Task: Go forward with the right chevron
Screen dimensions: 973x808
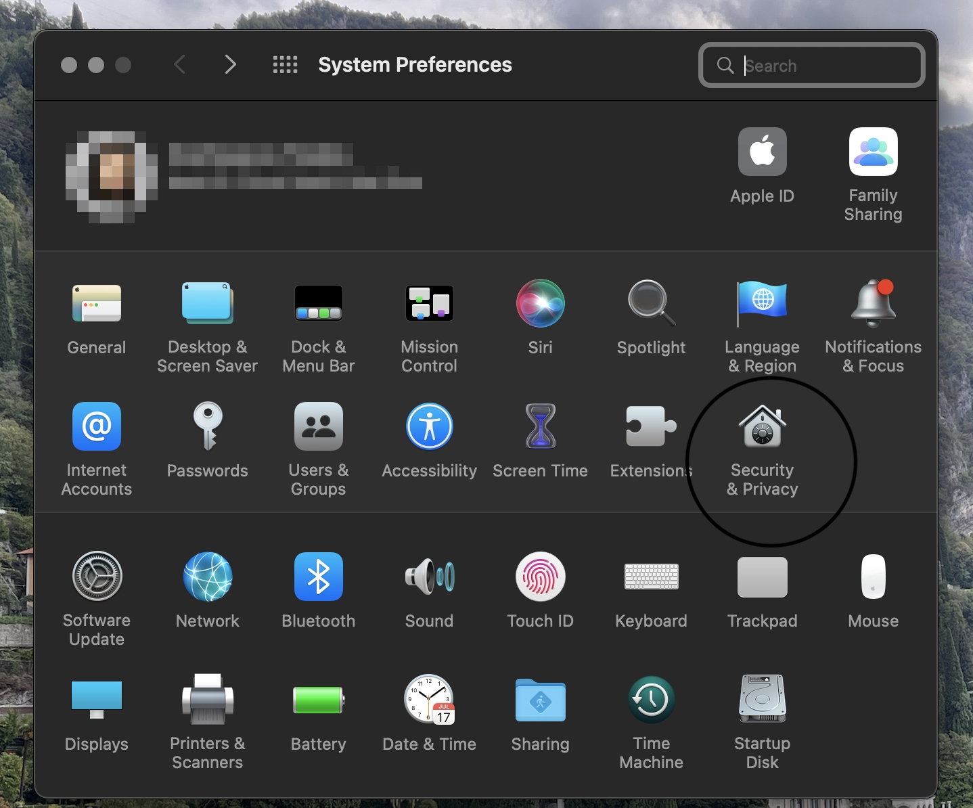Action: (x=230, y=64)
